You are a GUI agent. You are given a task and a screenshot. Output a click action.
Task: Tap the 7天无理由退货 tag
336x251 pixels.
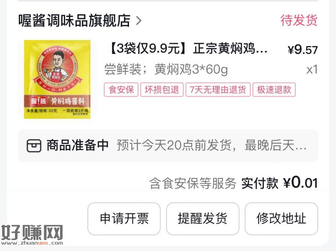[218, 90]
